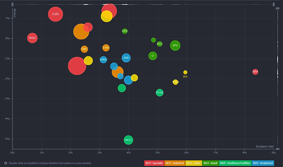Open the SPG bubble
The width and height of the screenshot is (283, 167).
click(x=175, y=46)
